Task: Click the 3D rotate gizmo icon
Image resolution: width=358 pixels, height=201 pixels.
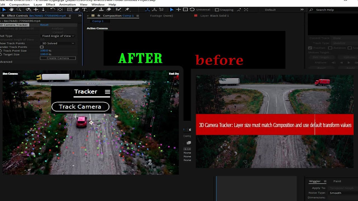Action: pos(192,9)
